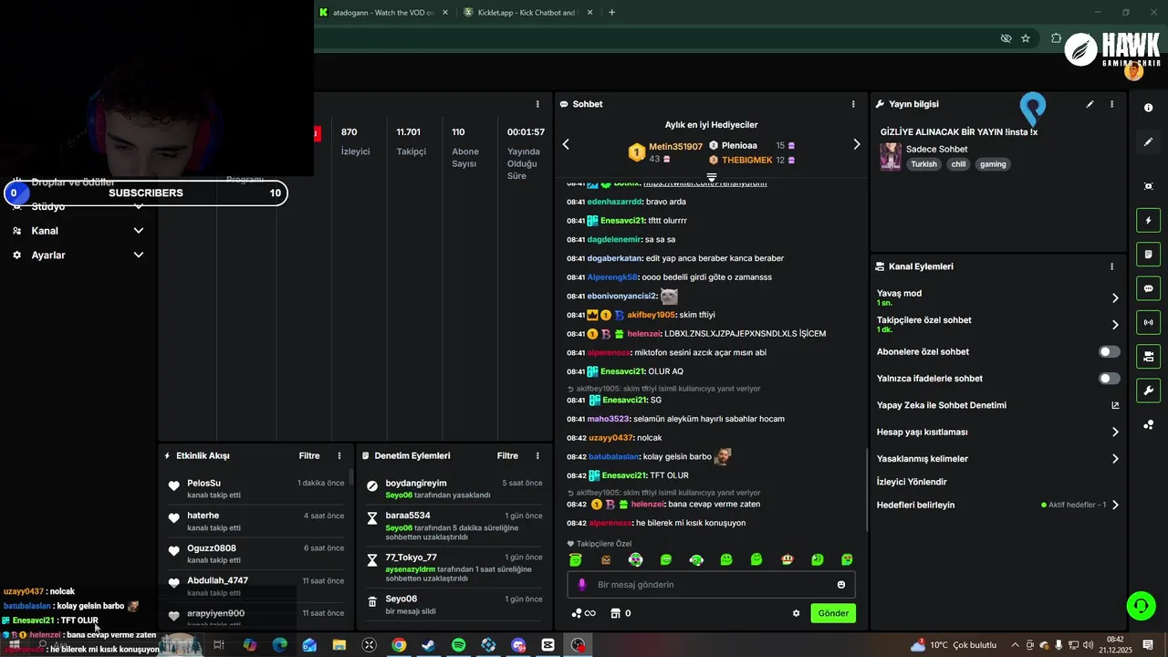This screenshot has width=1168, height=657.
Task: Select the gaming stream tag
Action: click(x=993, y=164)
